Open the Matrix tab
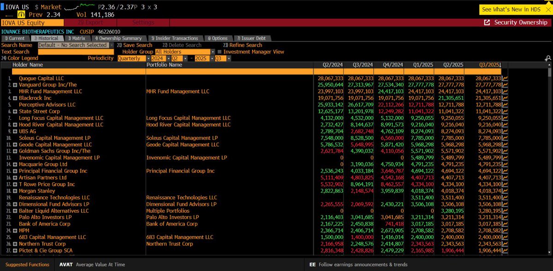Viewport: 553px width, 271px height. pos(78,38)
